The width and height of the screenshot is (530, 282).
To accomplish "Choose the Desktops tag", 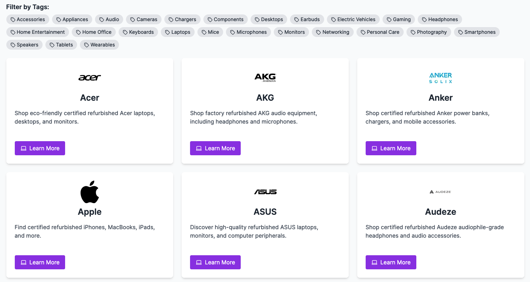I will (269, 19).
